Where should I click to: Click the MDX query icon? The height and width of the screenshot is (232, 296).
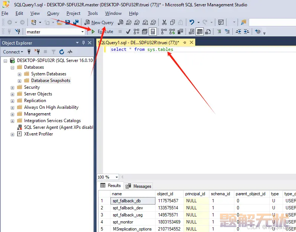(x=129, y=22)
